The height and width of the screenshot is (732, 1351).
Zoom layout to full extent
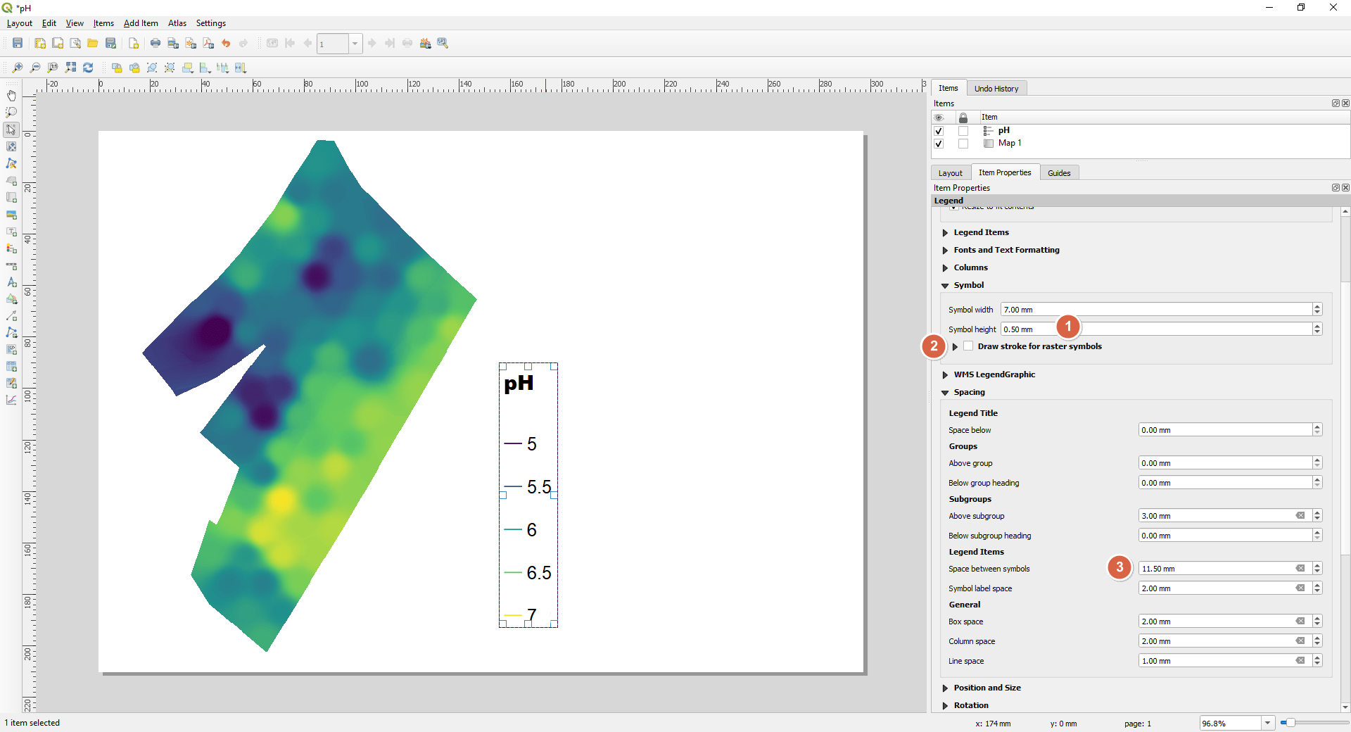point(70,68)
